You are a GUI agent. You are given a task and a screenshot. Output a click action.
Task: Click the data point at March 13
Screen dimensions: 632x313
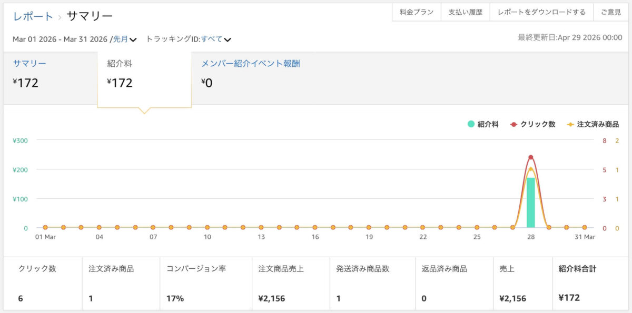(x=260, y=226)
